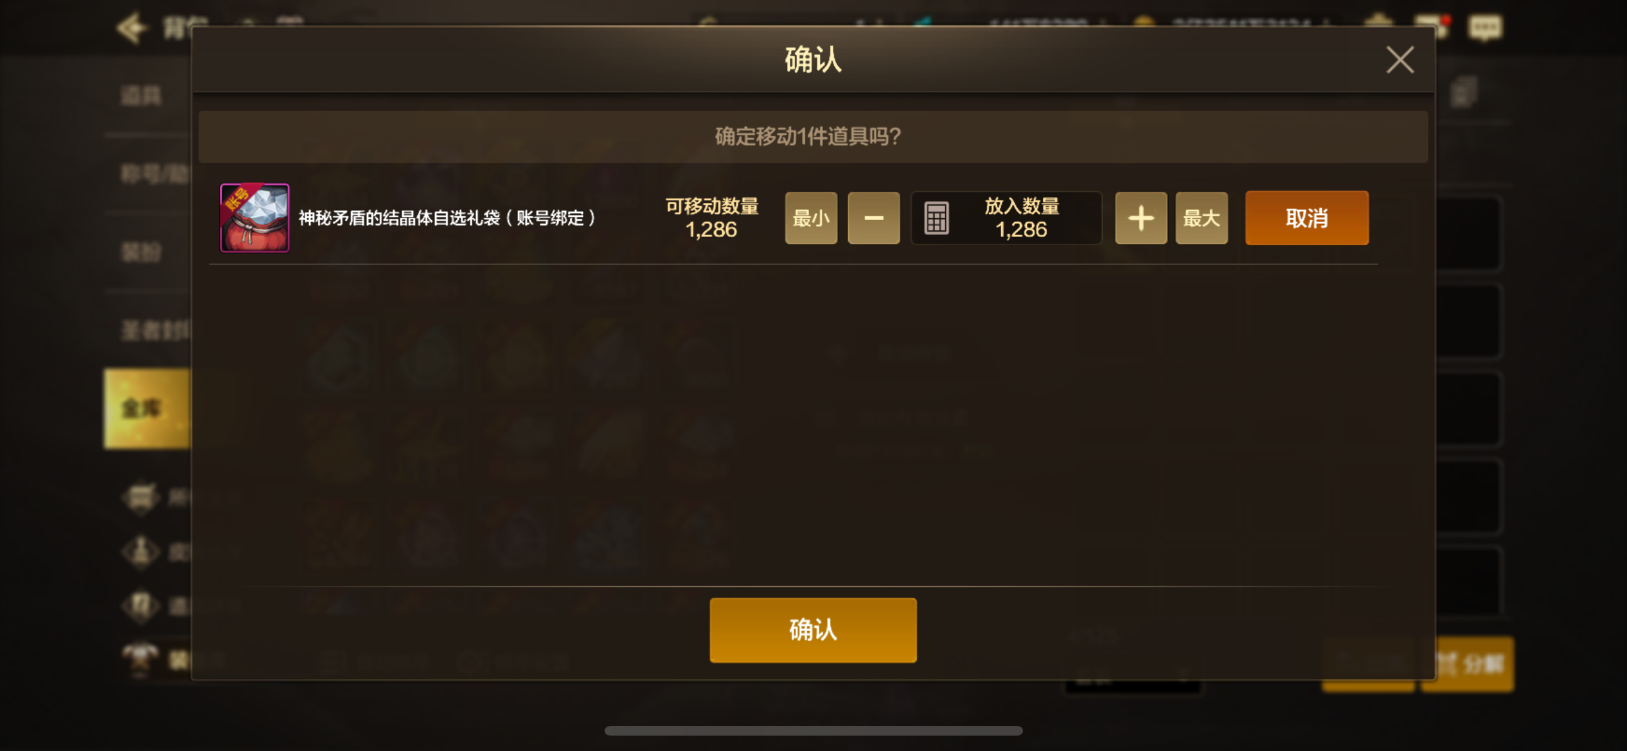
Task: Cancel the item move with 取消
Action: pos(1307,218)
